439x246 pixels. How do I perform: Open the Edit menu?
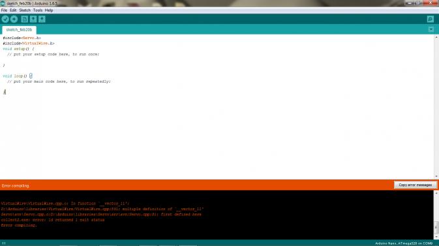pos(13,10)
